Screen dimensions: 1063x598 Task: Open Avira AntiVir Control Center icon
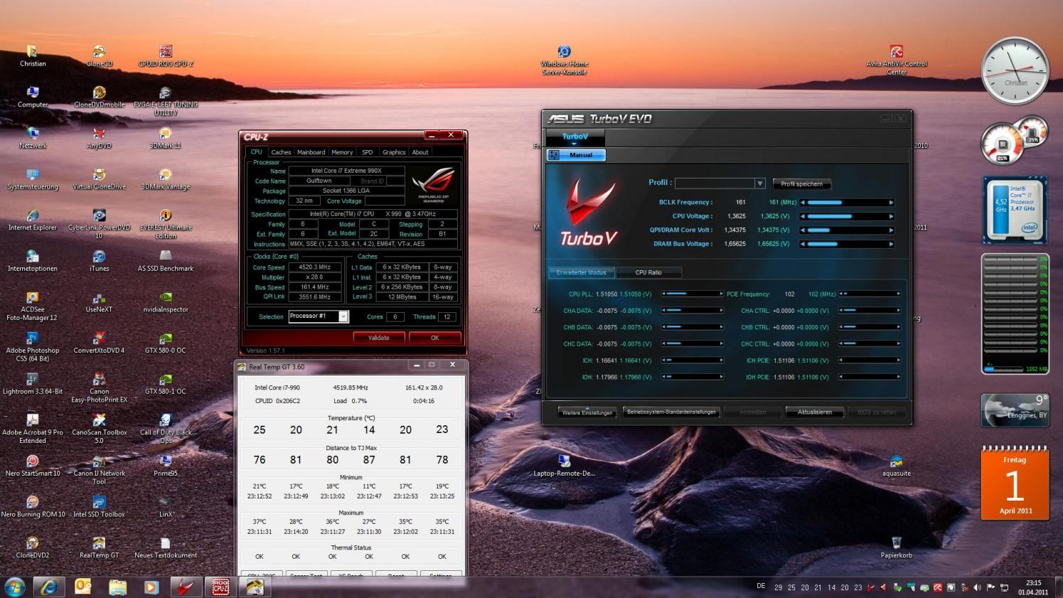(x=896, y=60)
